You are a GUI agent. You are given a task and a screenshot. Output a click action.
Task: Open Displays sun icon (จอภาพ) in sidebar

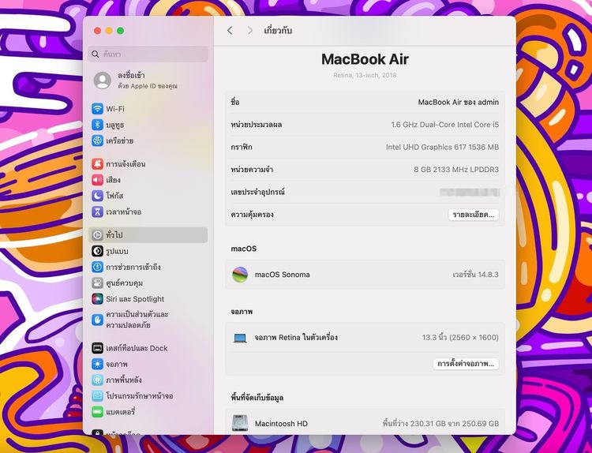click(97, 364)
